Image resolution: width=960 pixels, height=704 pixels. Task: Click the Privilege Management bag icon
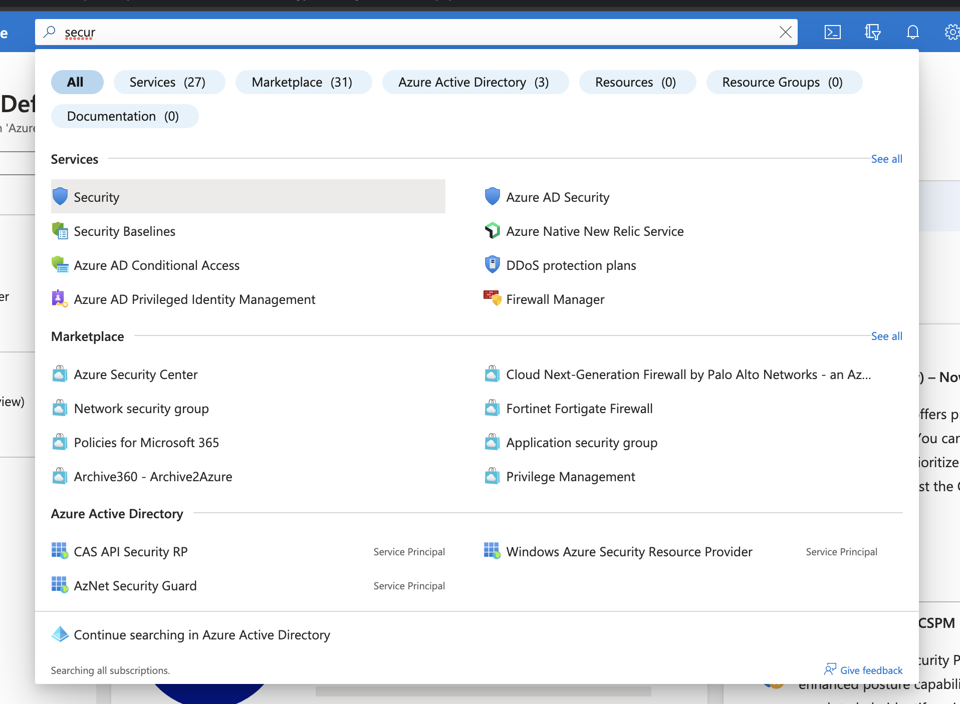493,476
